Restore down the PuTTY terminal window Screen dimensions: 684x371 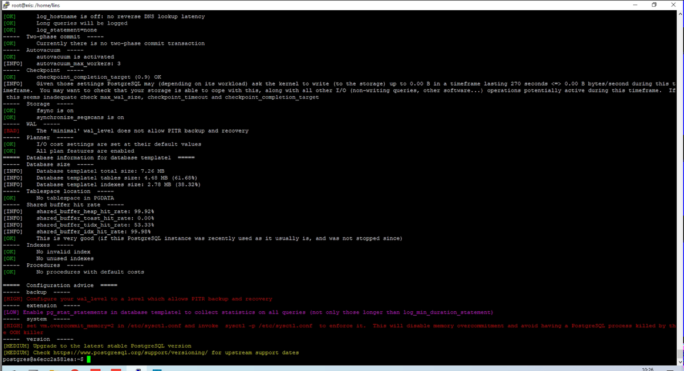[654, 5]
